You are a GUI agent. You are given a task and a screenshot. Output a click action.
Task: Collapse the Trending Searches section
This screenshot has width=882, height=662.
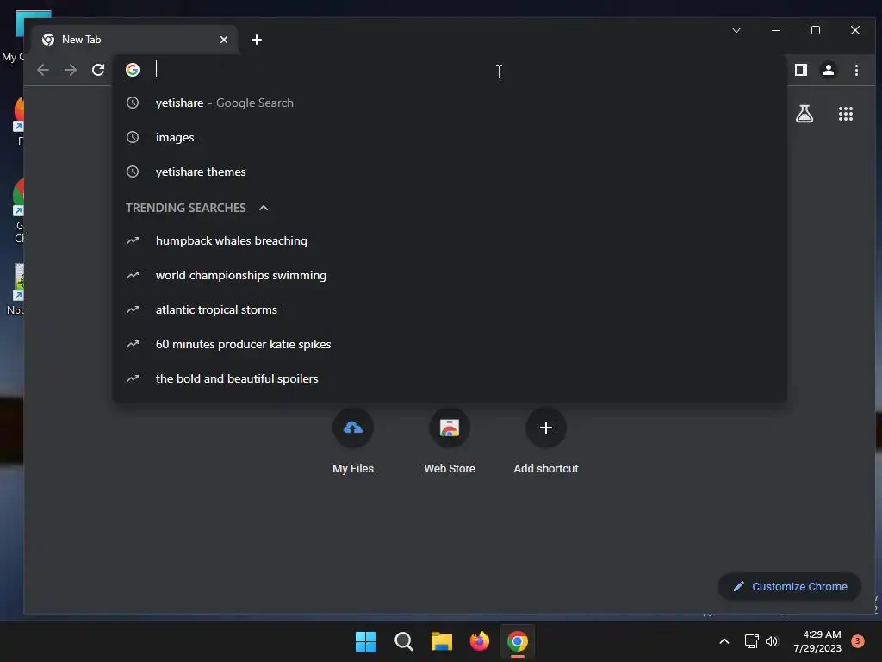point(264,208)
